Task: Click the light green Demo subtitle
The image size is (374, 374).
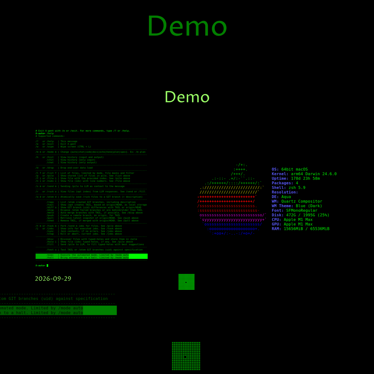Action: (x=187, y=97)
